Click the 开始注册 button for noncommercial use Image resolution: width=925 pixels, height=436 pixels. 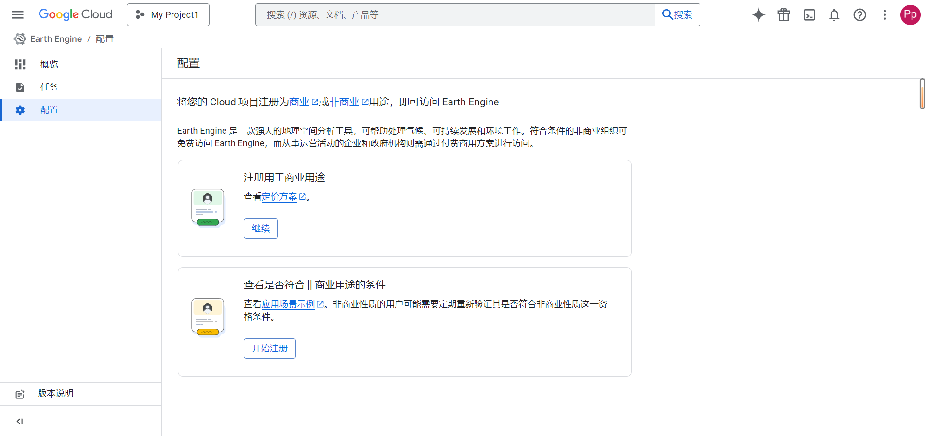coord(269,348)
